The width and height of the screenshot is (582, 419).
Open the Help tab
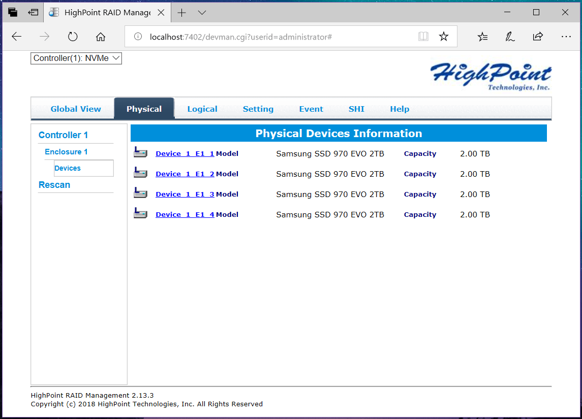pos(400,109)
